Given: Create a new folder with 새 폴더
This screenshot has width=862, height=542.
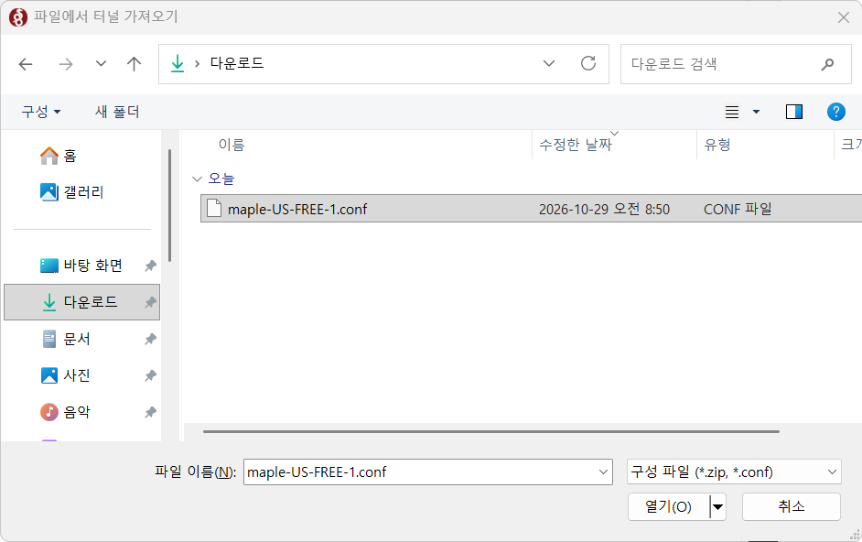Looking at the screenshot, I should coord(117,112).
